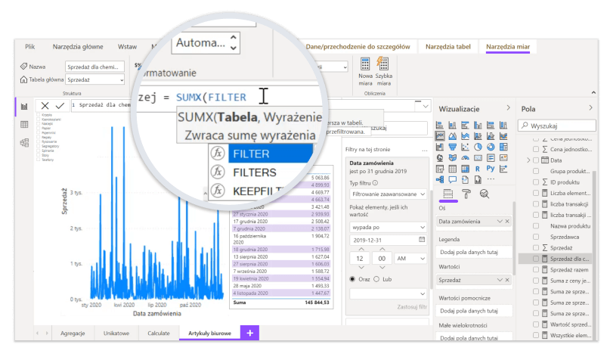Select the gauge visual
The width and height of the screenshot is (610, 357).
466,158
